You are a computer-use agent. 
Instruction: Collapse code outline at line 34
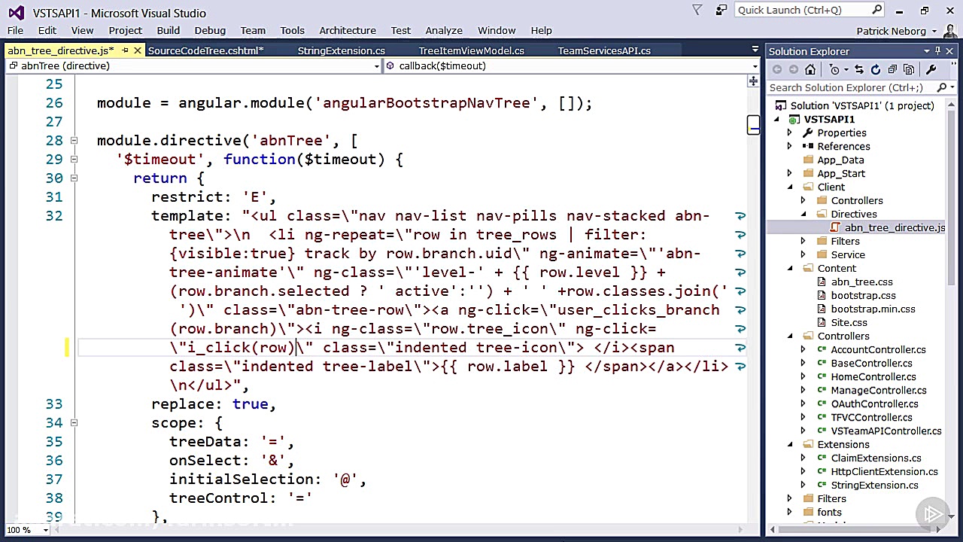point(74,423)
